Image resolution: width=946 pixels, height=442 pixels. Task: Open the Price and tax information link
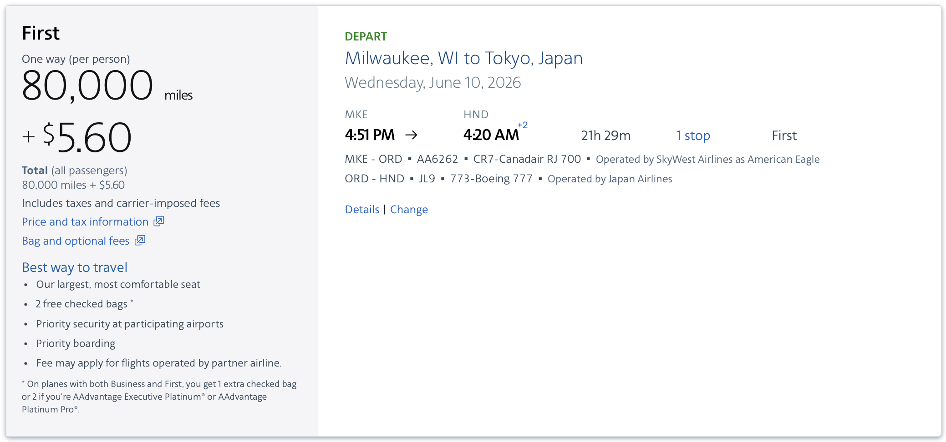pyautogui.click(x=85, y=222)
